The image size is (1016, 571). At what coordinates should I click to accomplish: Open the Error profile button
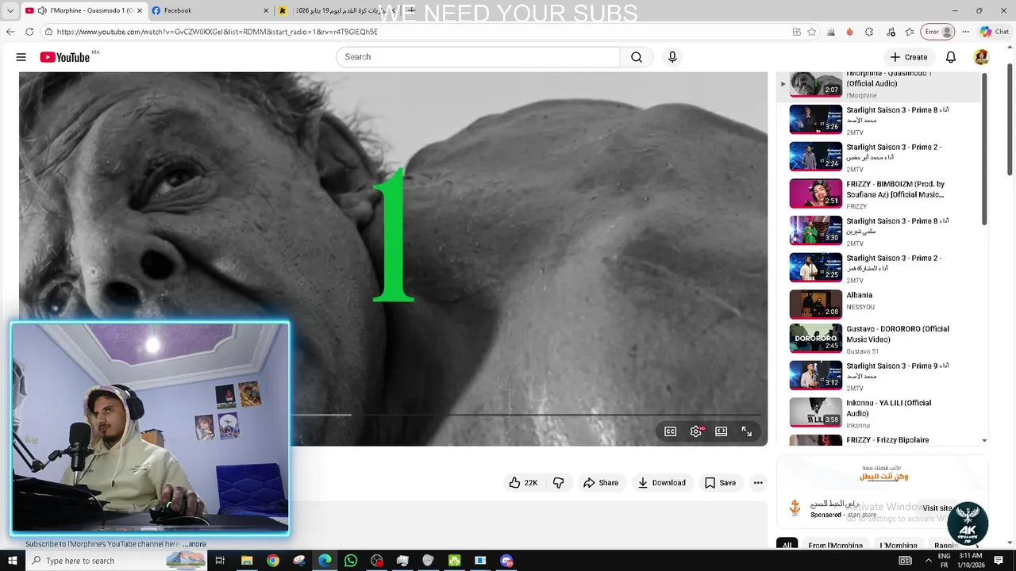pos(937,32)
